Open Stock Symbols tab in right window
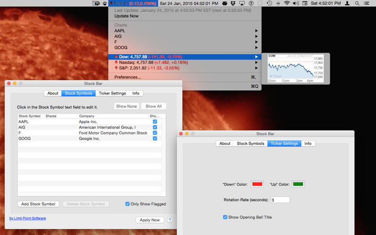This screenshot has width=376, height=235. tap(251, 143)
